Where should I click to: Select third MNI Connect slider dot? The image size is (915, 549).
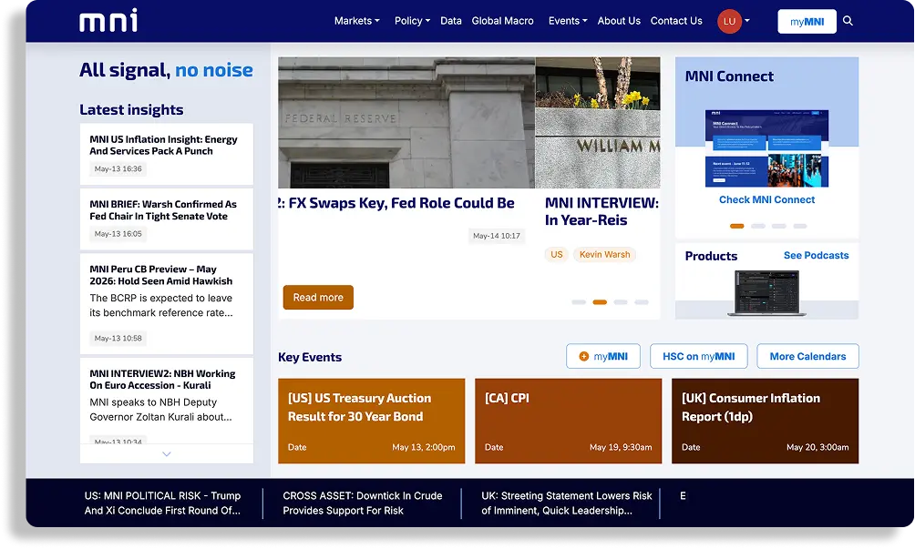point(779,226)
